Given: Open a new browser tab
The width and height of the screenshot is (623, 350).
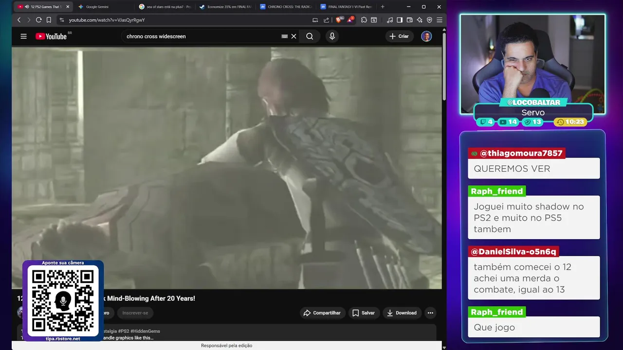Looking at the screenshot, I should 383,7.
